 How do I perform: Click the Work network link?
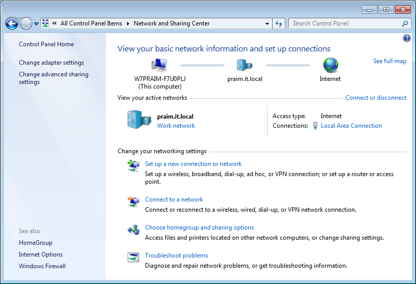pyautogui.click(x=176, y=126)
